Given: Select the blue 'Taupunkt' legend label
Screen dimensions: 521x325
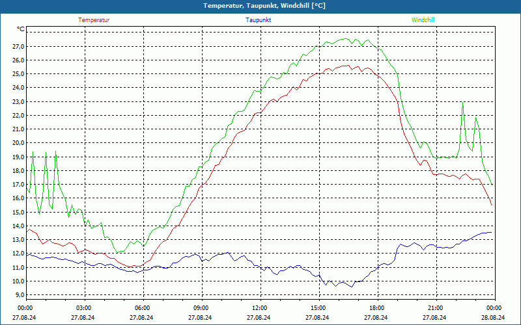Looking at the screenshot, I should (x=258, y=20).
